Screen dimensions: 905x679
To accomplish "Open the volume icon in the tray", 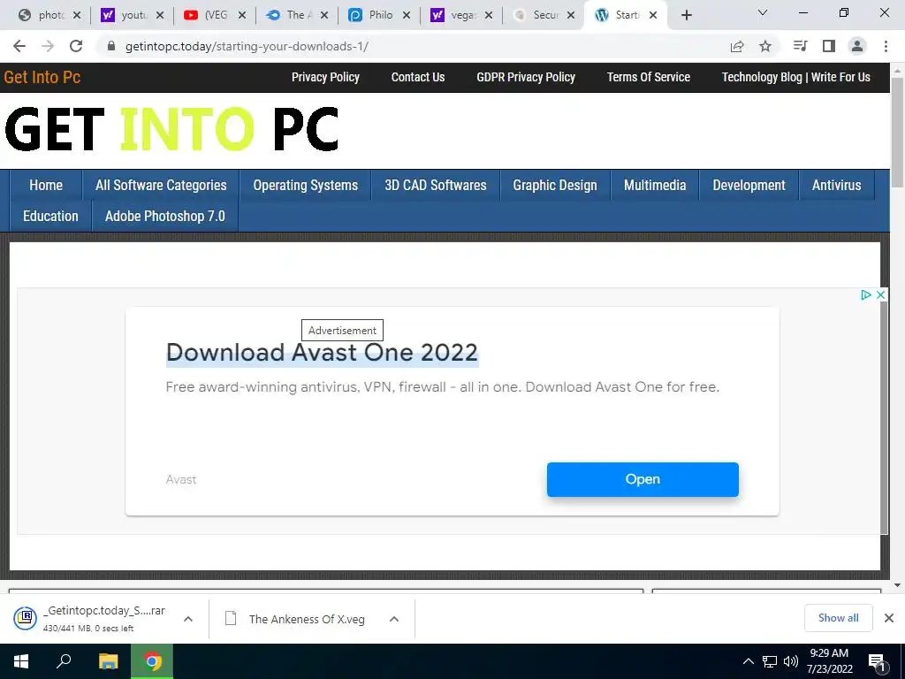I will [791, 661].
